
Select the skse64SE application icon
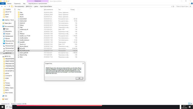tap(19, 42)
